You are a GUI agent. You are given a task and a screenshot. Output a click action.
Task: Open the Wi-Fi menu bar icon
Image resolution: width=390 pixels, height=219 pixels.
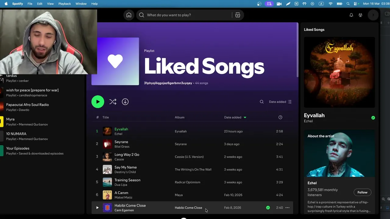[x=331, y=4]
